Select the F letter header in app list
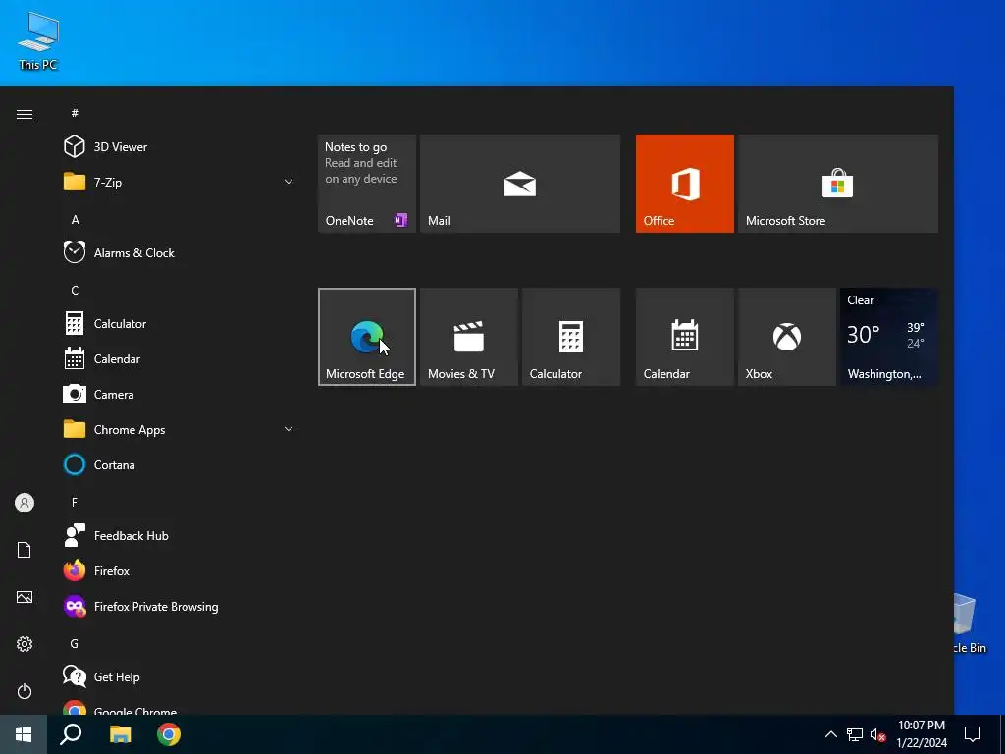The image size is (1005, 754). [75, 502]
